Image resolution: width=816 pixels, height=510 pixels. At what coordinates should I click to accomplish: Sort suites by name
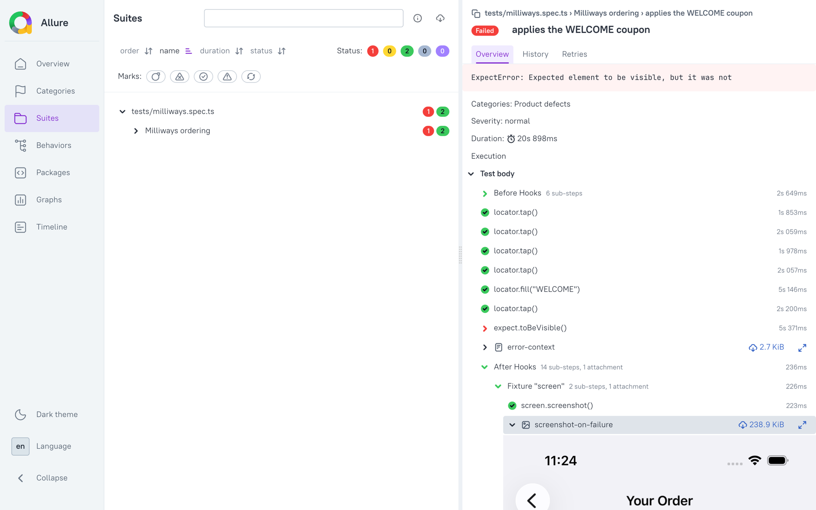point(175,51)
